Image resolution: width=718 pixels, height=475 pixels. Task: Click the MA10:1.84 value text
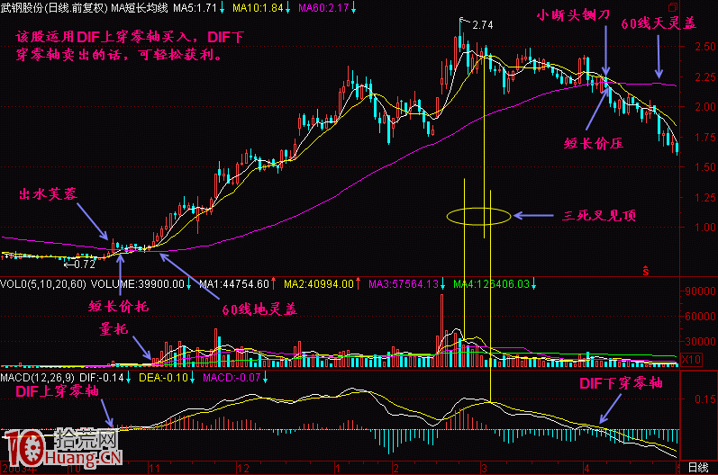[x=258, y=8]
